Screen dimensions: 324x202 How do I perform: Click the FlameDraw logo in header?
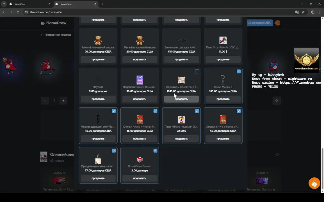click(x=54, y=23)
